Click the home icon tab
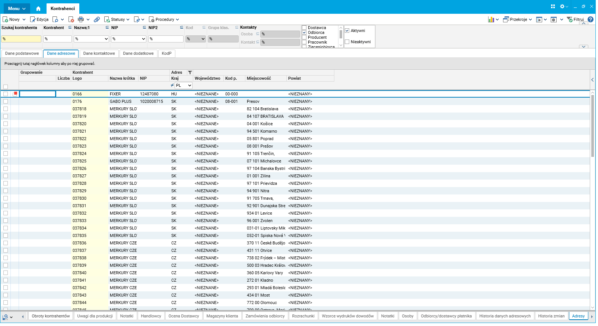Screen dimensions: 598x326 [x=38, y=9]
